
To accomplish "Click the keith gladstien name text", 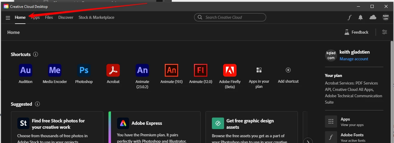I will [x=354, y=52].
